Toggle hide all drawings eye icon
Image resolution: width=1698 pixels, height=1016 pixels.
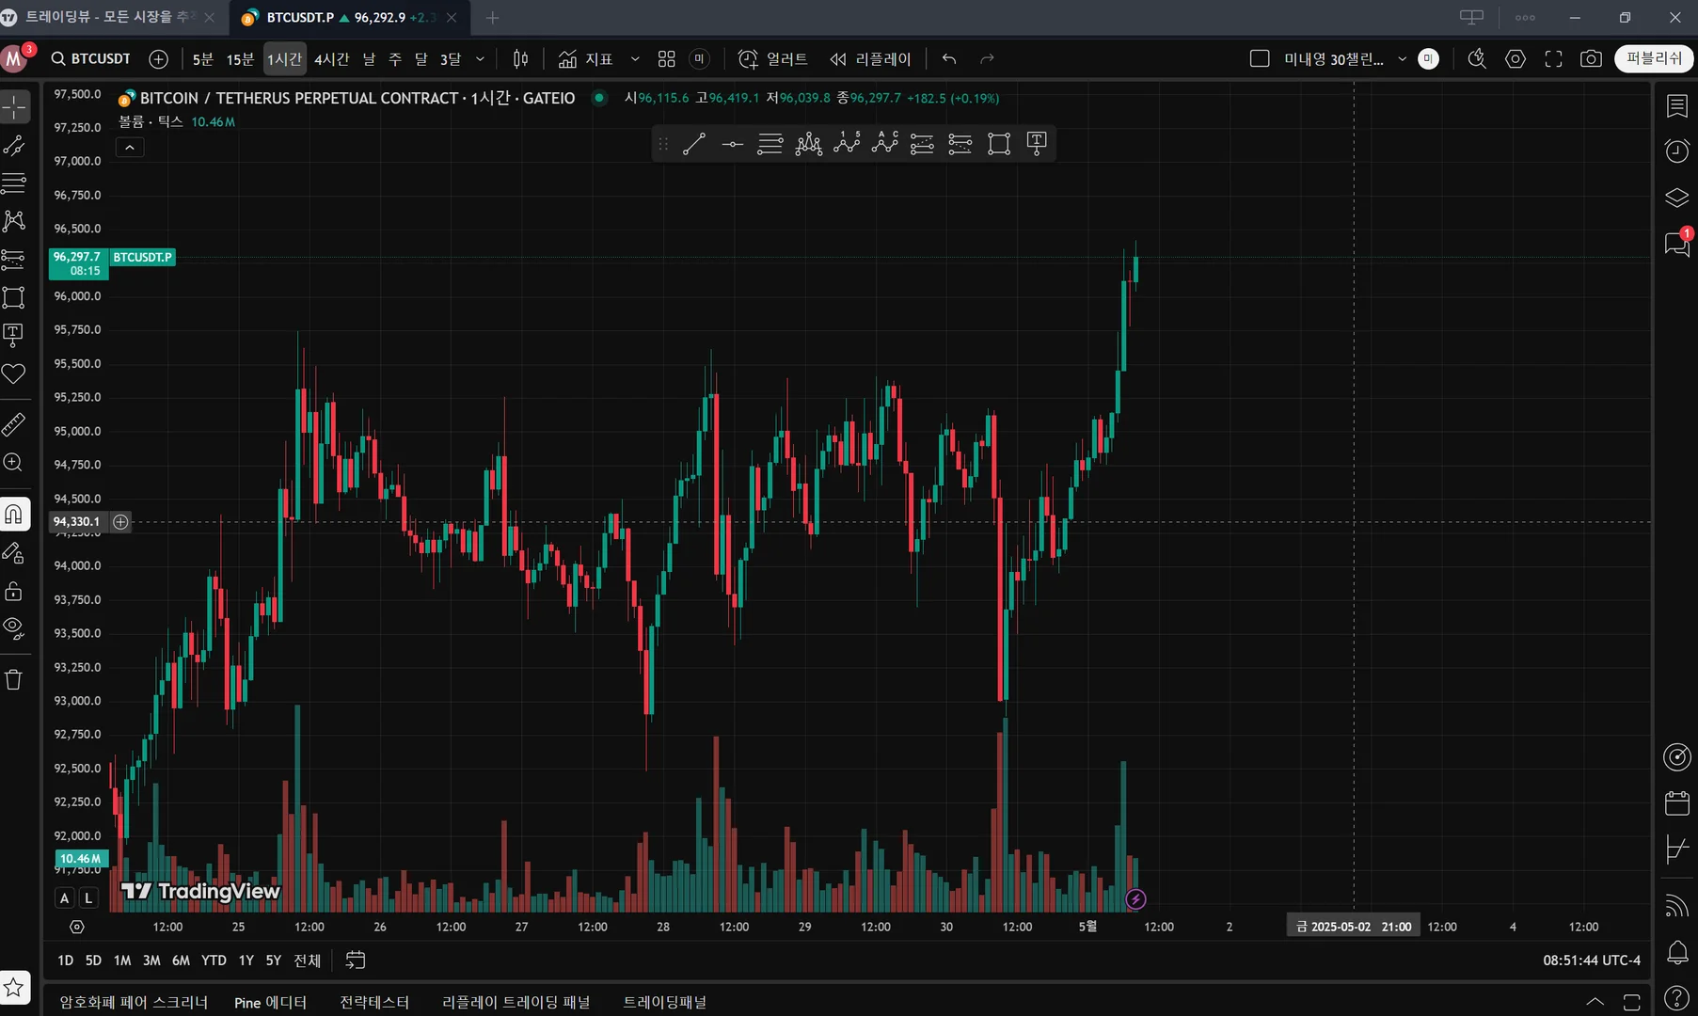14,628
